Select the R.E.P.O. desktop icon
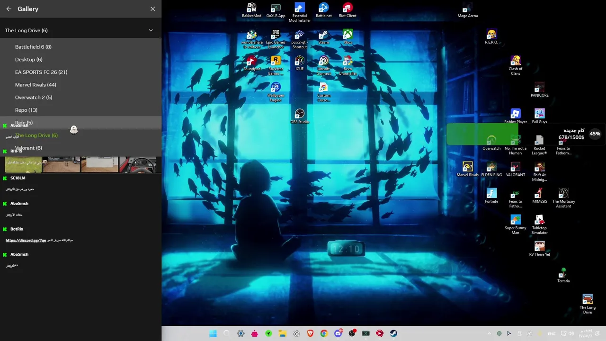 point(491,37)
